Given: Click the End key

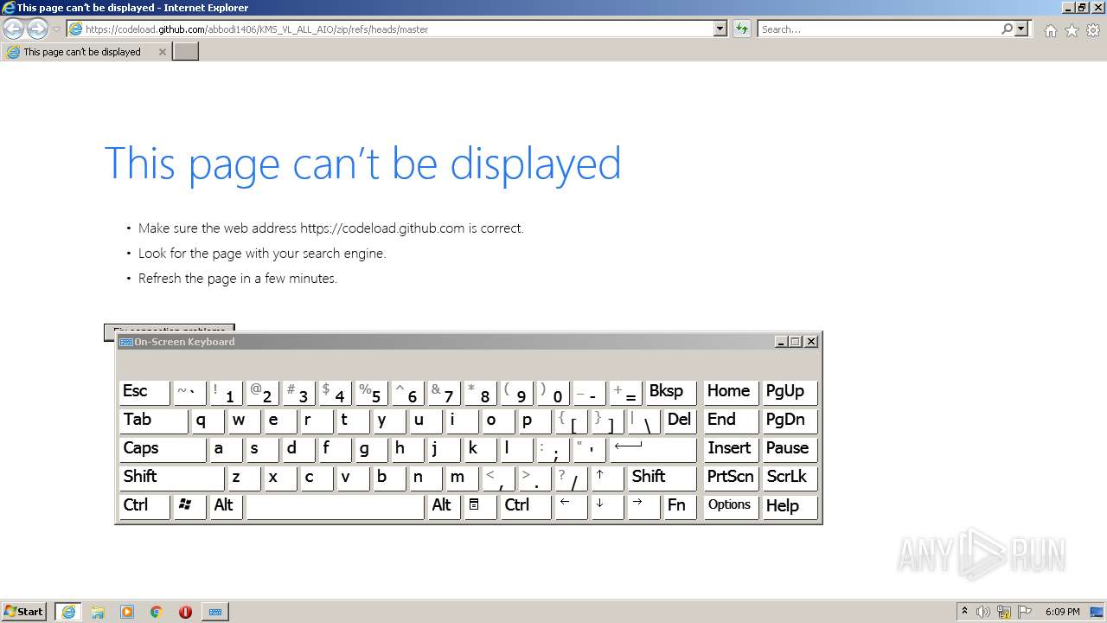Looking at the screenshot, I should pyautogui.click(x=731, y=421).
